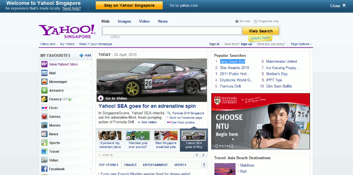This screenshot has width=353, height=175.
Task: Open the News newspaper icon
Action: pos(44,134)
